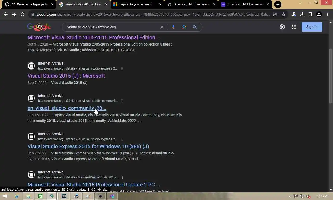Open en_visual_studio_community_20... result link
The height and width of the screenshot is (200, 333).
(x=67, y=108)
